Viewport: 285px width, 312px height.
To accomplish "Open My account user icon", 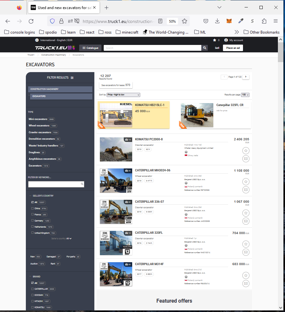I will click(x=226, y=40).
